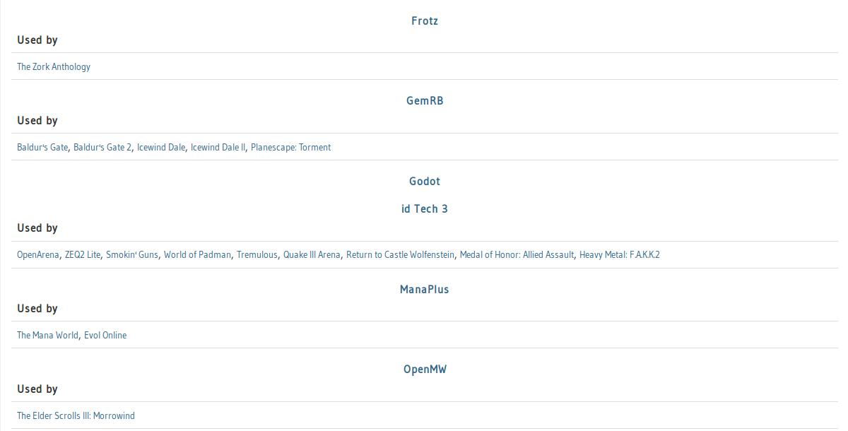Open Medal of Honor: Allied Assault link
Screen dimensions: 848x431
tap(517, 255)
